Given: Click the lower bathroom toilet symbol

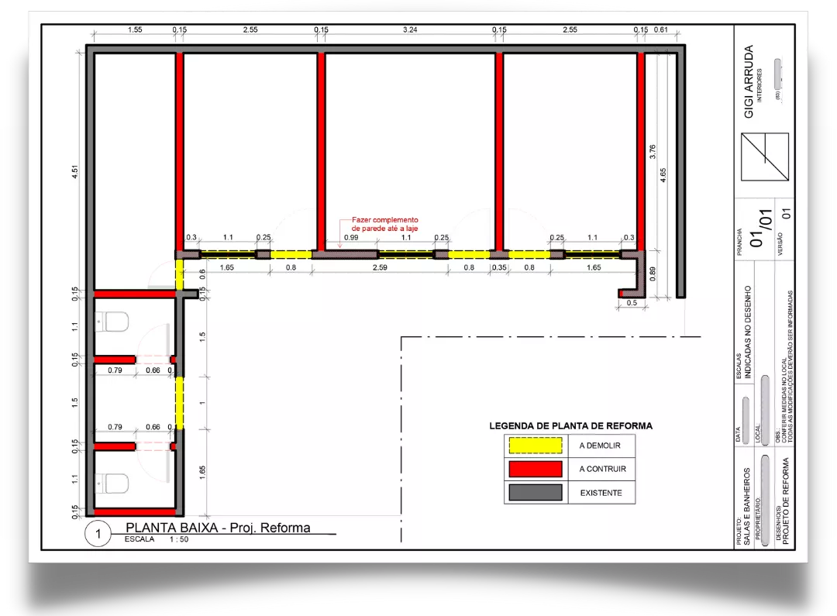Looking at the screenshot, I should 112,484.
